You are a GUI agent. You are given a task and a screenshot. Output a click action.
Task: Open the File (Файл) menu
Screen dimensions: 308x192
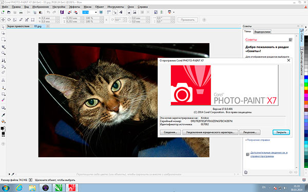click(5, 7)
